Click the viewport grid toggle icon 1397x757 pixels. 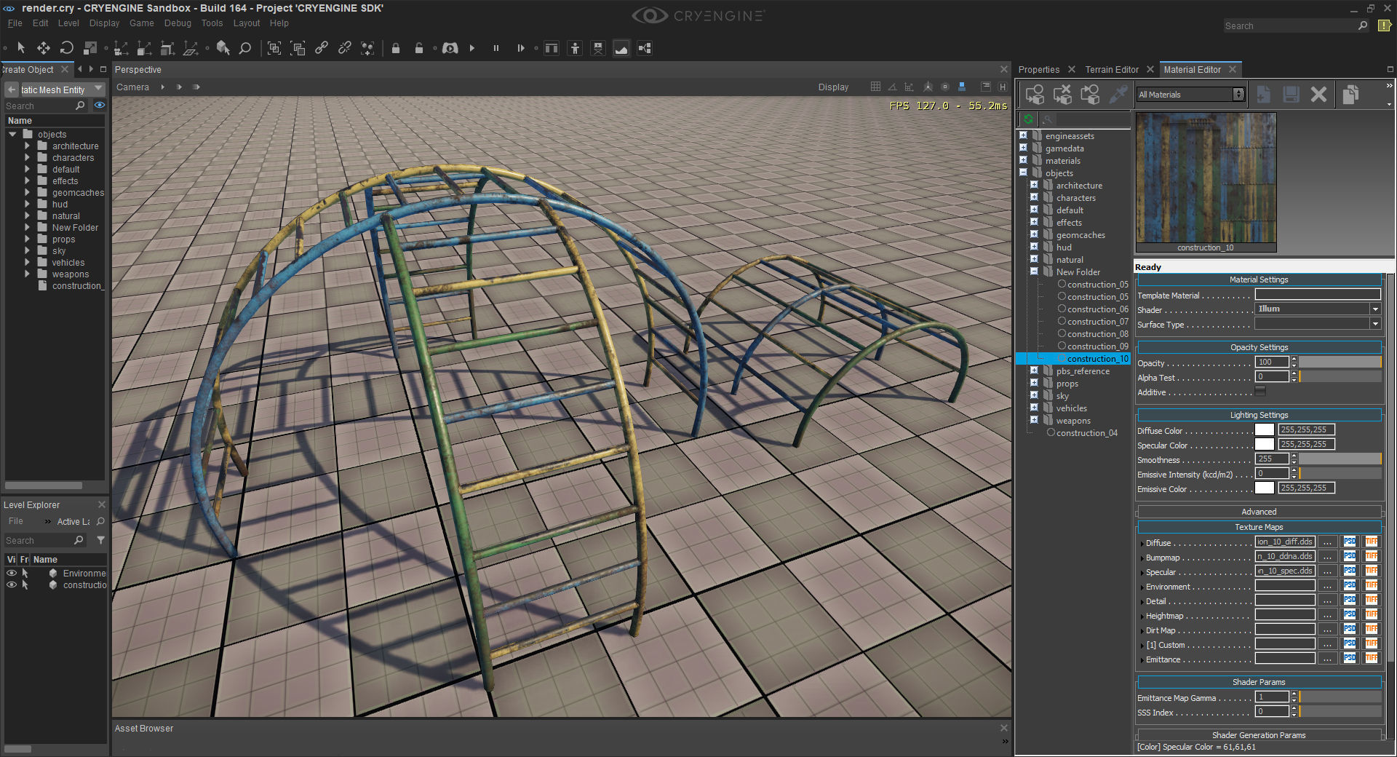[x=875, y=87]
